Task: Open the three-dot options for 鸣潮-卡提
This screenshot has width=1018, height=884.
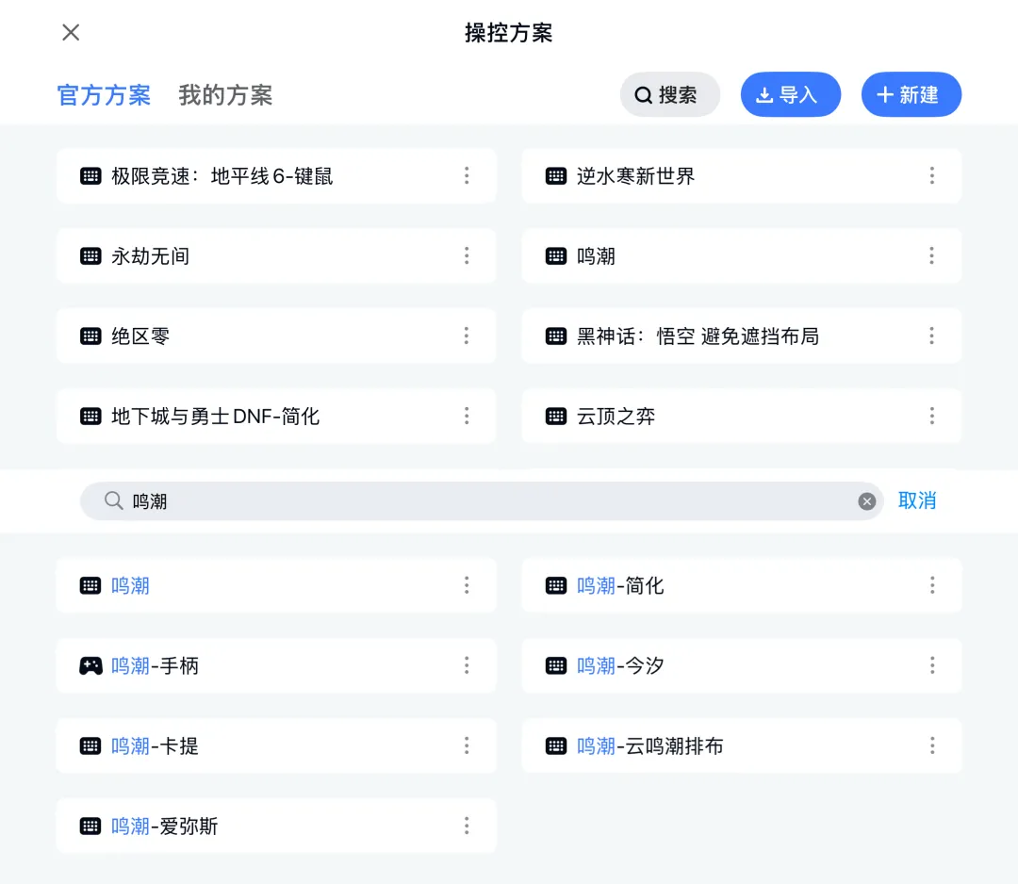Action: (467, 745)
